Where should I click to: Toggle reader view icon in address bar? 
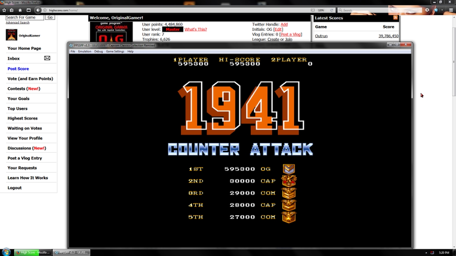[313, 10]
